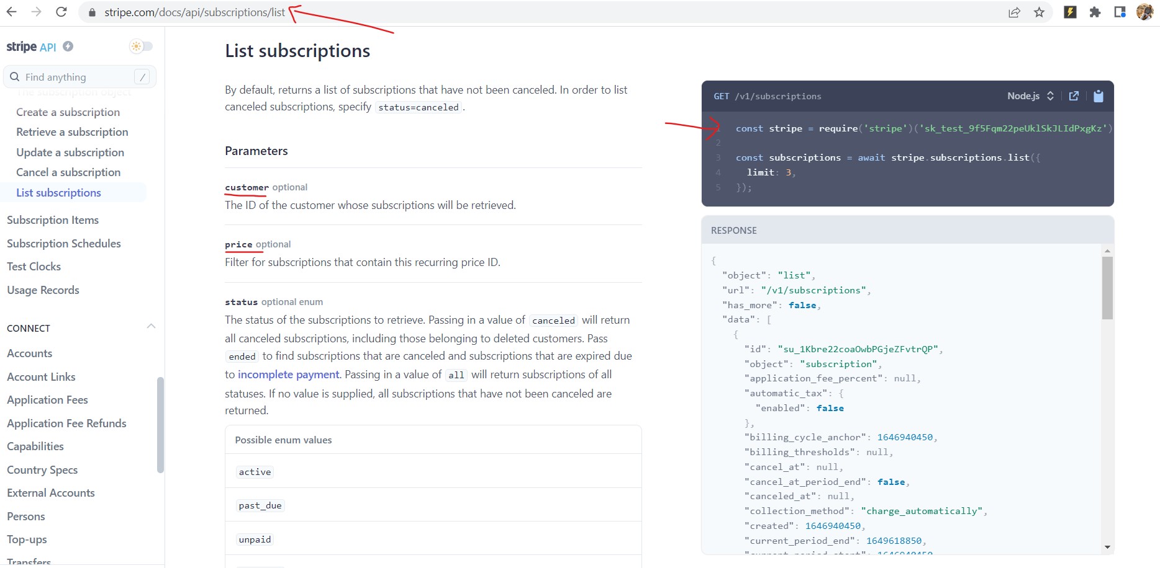Click the response panel scrollbar thumb
The width and height of the screenshot is (1160, 568).
(x=1107, y=288)
